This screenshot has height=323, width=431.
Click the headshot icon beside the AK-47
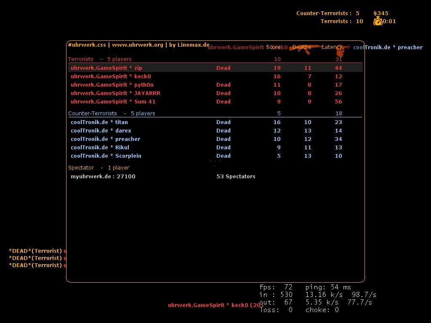[x=340, y=51]
